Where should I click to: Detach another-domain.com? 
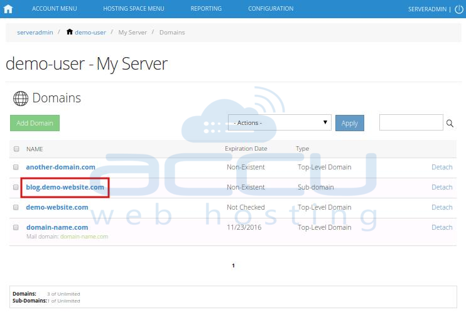pyautogui.click(x=442, y=167)
